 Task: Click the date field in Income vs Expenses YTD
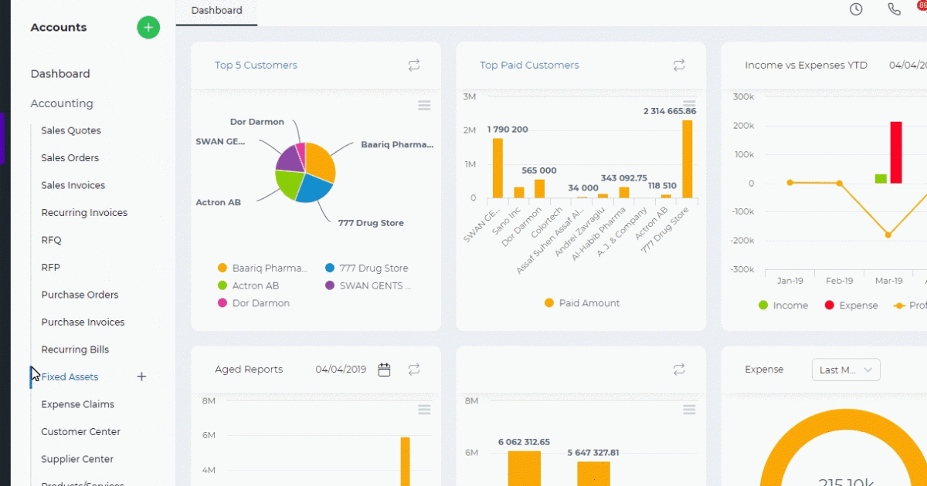pyautogui.click(x=907, y=66)
